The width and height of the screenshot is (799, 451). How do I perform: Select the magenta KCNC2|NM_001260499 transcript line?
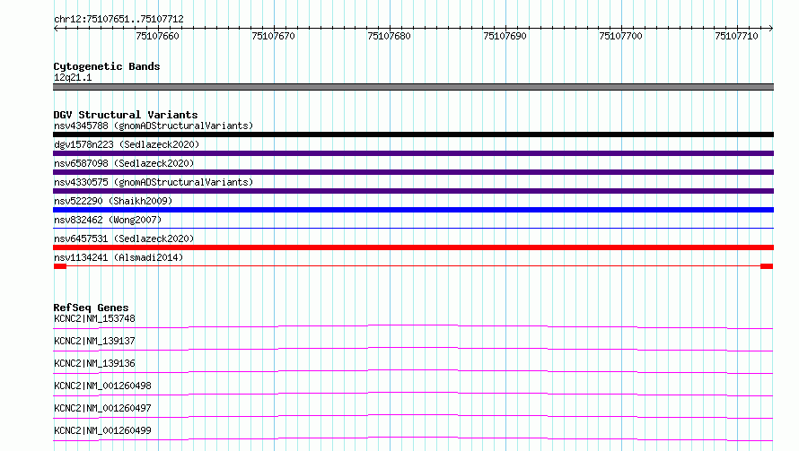[413, 438]
